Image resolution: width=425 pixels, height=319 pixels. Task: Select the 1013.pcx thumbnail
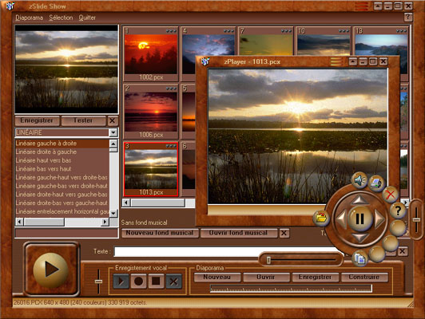click(x=151, y=169)
